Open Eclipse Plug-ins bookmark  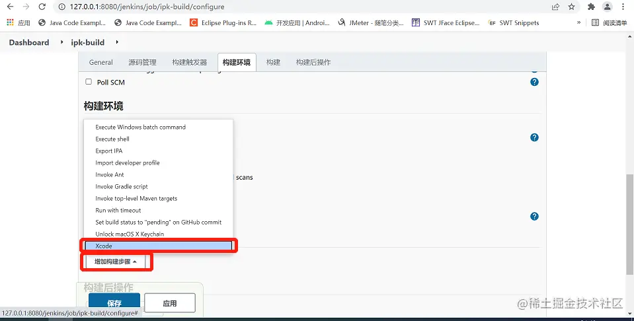tap(223, 23)
